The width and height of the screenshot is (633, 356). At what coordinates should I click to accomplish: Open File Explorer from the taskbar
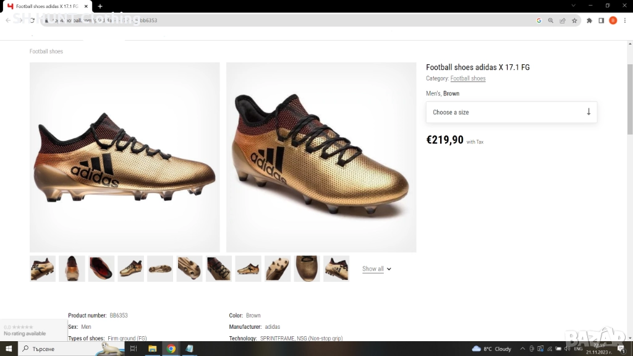coord(152,349)
